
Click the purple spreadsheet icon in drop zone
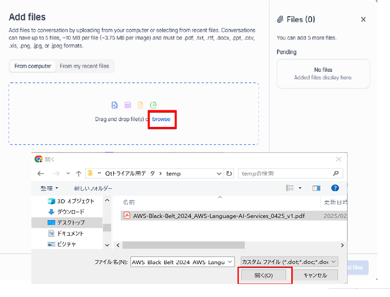pyautogui.click(x=127, y=105)
